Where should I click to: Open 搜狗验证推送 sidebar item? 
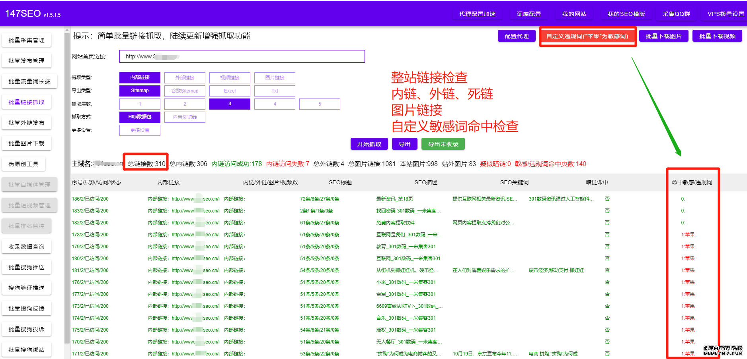click(26, 288)
